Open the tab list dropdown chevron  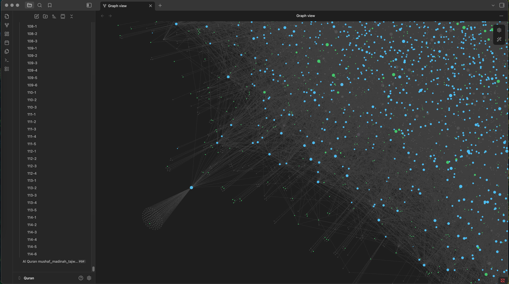[x=493, y=5]
